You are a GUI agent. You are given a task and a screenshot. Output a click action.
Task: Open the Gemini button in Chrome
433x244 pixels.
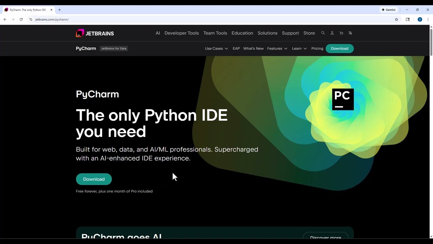[x=388, y=10]
